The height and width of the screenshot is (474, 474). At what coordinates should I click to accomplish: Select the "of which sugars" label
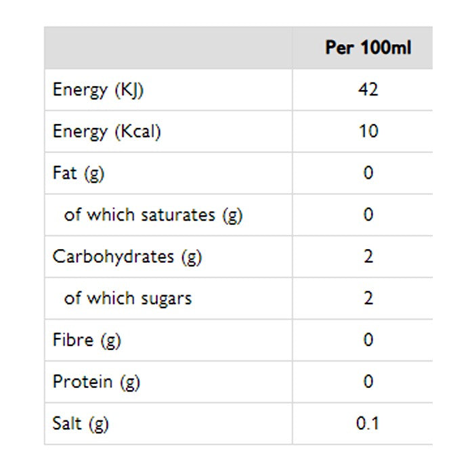tap(128, 299)
